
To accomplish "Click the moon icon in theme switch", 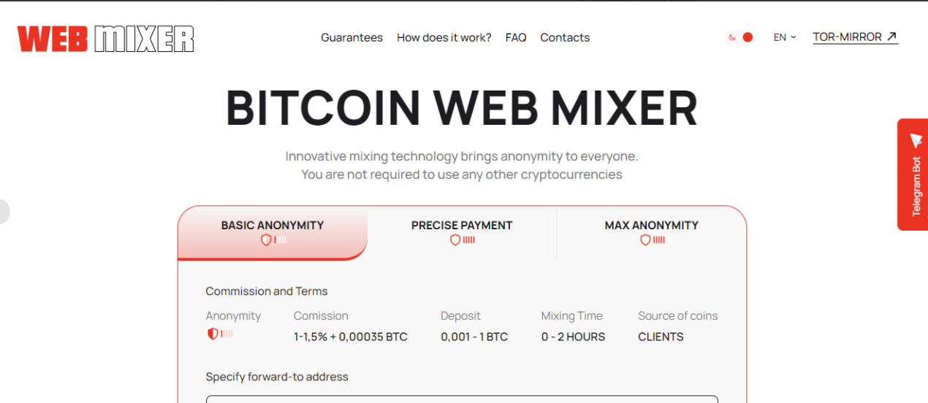I will pos(732,37).
